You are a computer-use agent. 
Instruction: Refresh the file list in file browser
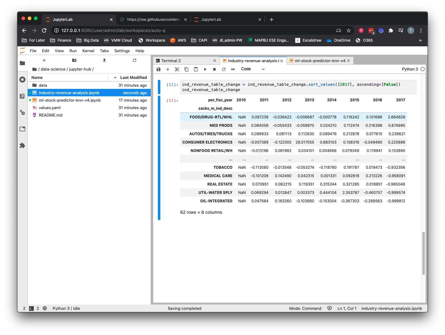(x=135, y=60)
